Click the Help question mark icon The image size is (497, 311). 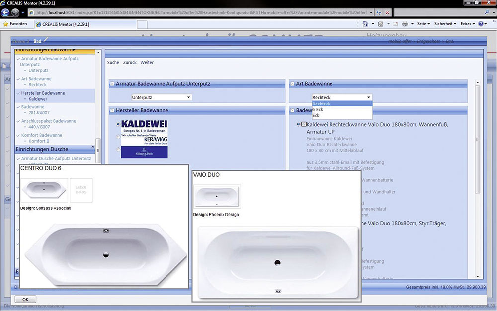(481, 24)
